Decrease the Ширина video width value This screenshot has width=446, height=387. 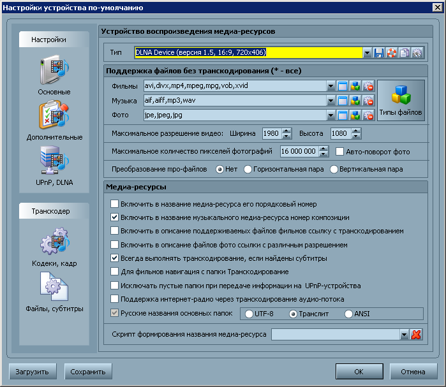(286, 136)
